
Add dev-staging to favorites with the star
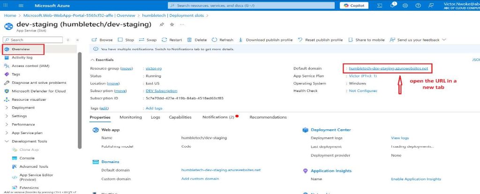click(x=172, y=24)
